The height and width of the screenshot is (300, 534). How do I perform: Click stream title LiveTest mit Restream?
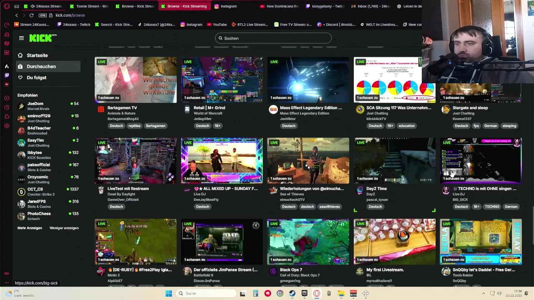128,189
